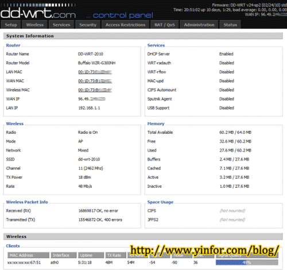287x270 pixels.
Task: Click the Buffers value 2.4 MB
Action: click(x=226, y=159)
